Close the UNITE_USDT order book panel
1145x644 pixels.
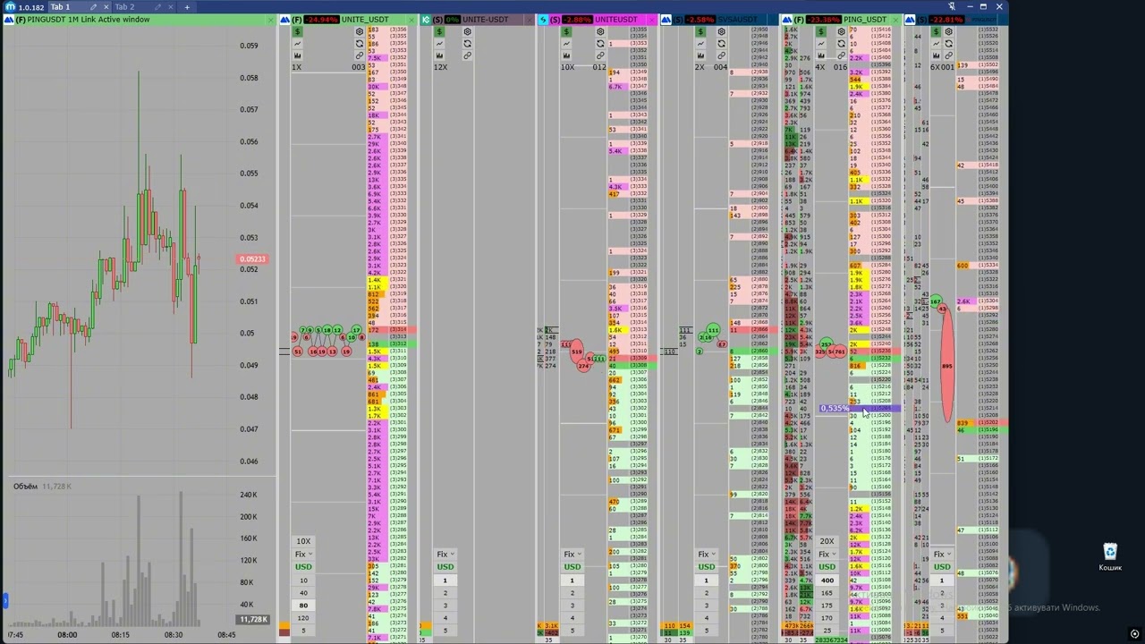point(412,20)
